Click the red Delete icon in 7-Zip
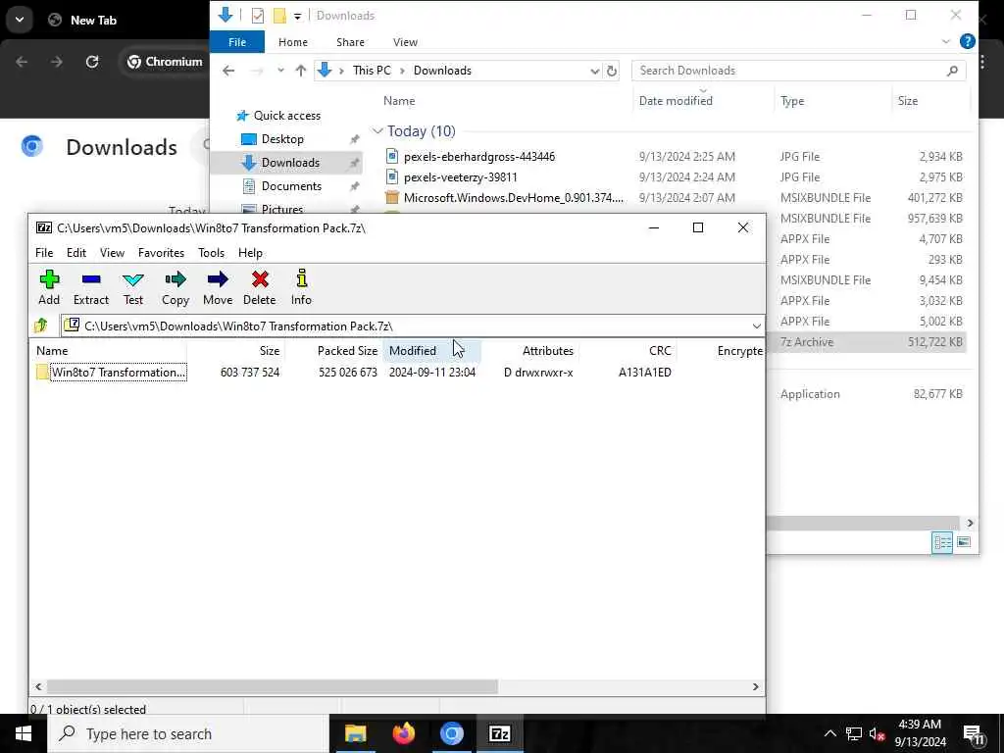This screenshot has height=753, width=1004. [259, 287]
